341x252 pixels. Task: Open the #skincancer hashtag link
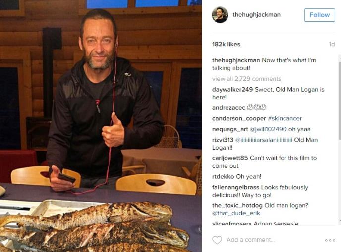click(x=285, y=118)
